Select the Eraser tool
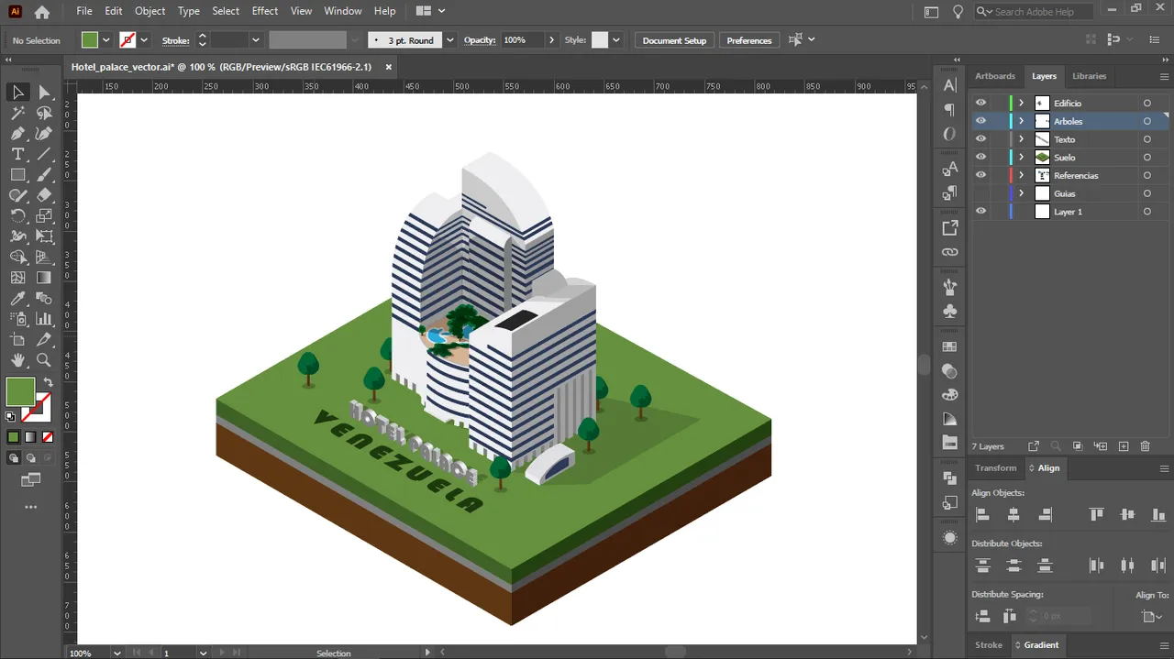 tap(44, 195)
